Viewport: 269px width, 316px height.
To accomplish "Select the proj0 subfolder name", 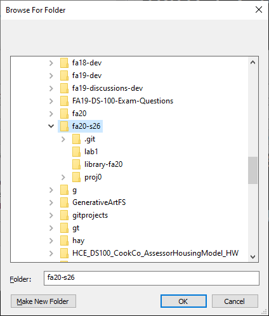I will point(93,177).
